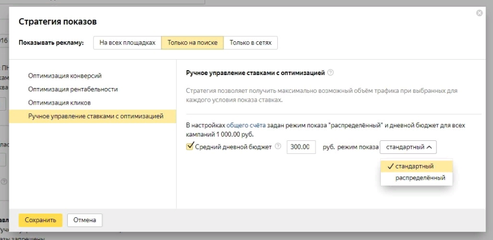Select the Только в сетях option
This screenshot has height=240, width=493.
tap(251, 42)
